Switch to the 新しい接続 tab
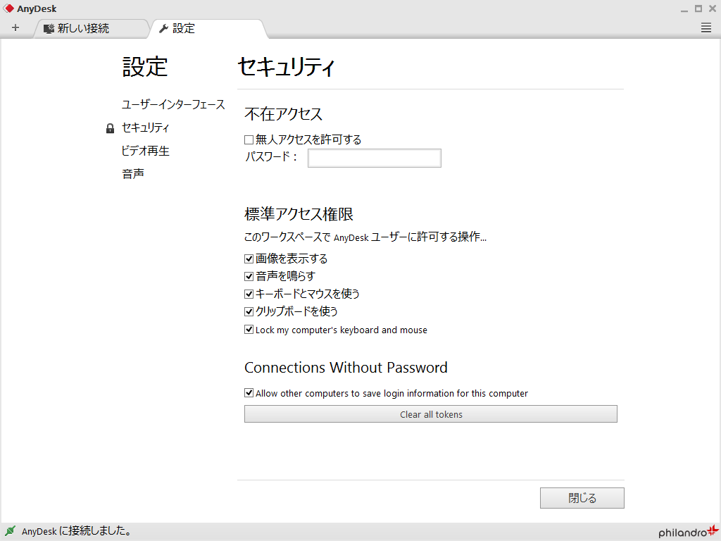 84,30
